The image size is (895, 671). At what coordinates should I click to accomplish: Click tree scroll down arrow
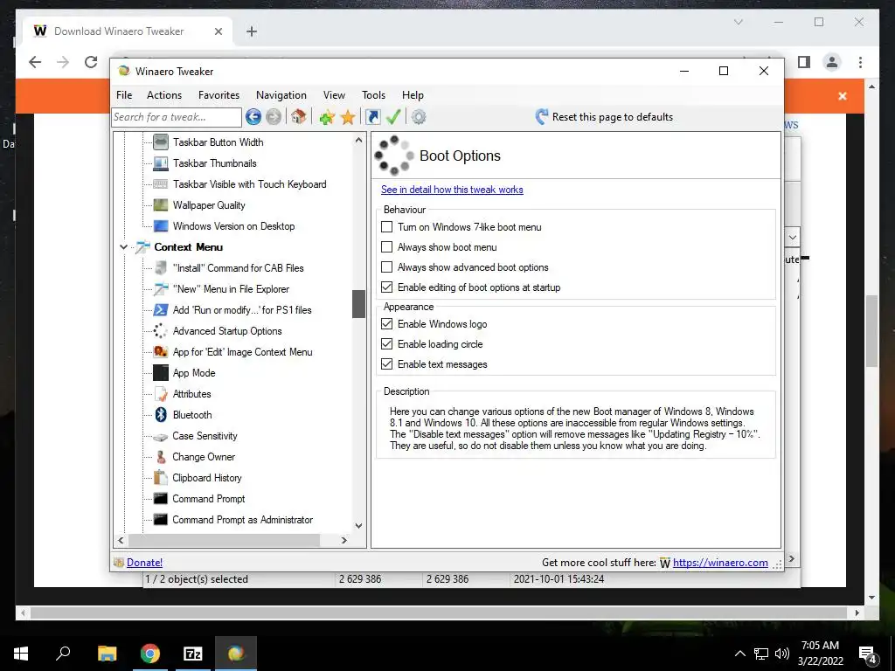pos(358,525)
